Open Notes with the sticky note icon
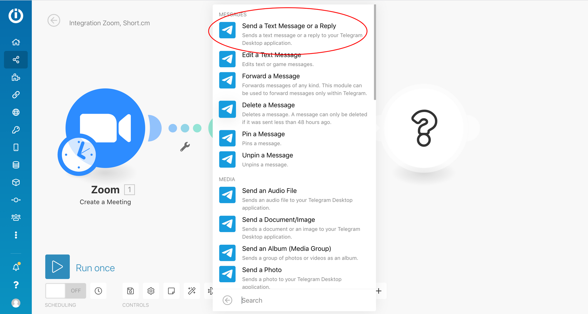The width and height of the screenshot is (588, 314). 171,291
